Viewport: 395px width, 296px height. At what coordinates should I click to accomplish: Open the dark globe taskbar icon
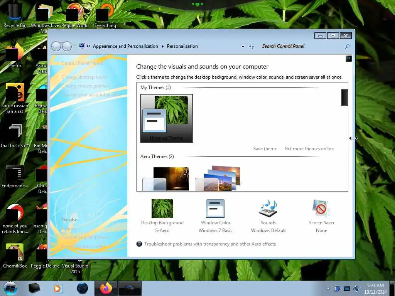83,288
